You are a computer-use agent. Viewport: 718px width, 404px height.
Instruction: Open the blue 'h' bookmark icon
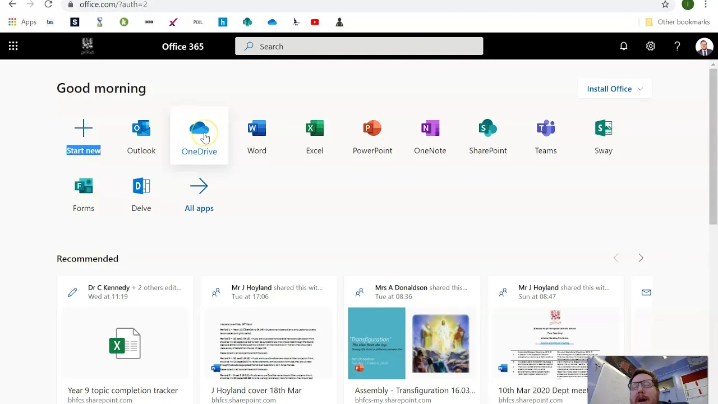223,22
